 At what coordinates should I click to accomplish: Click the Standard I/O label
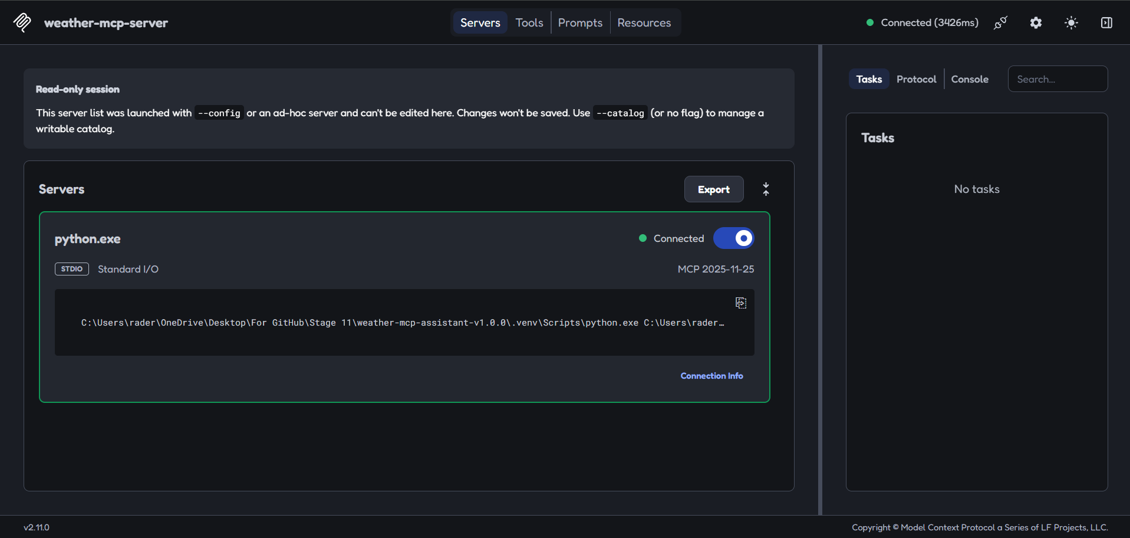tap(128, 269)
